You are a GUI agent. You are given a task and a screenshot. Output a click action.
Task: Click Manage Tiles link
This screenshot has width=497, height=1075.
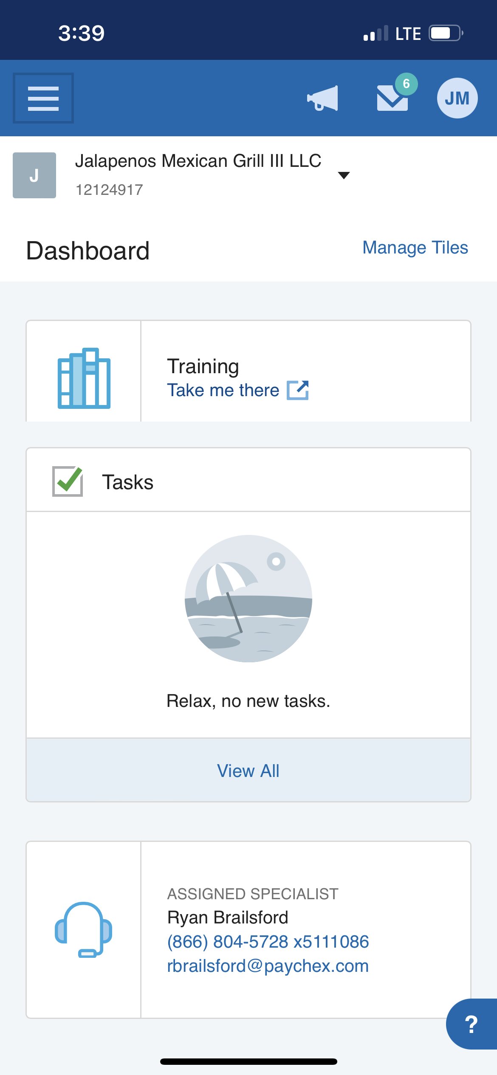415,248
